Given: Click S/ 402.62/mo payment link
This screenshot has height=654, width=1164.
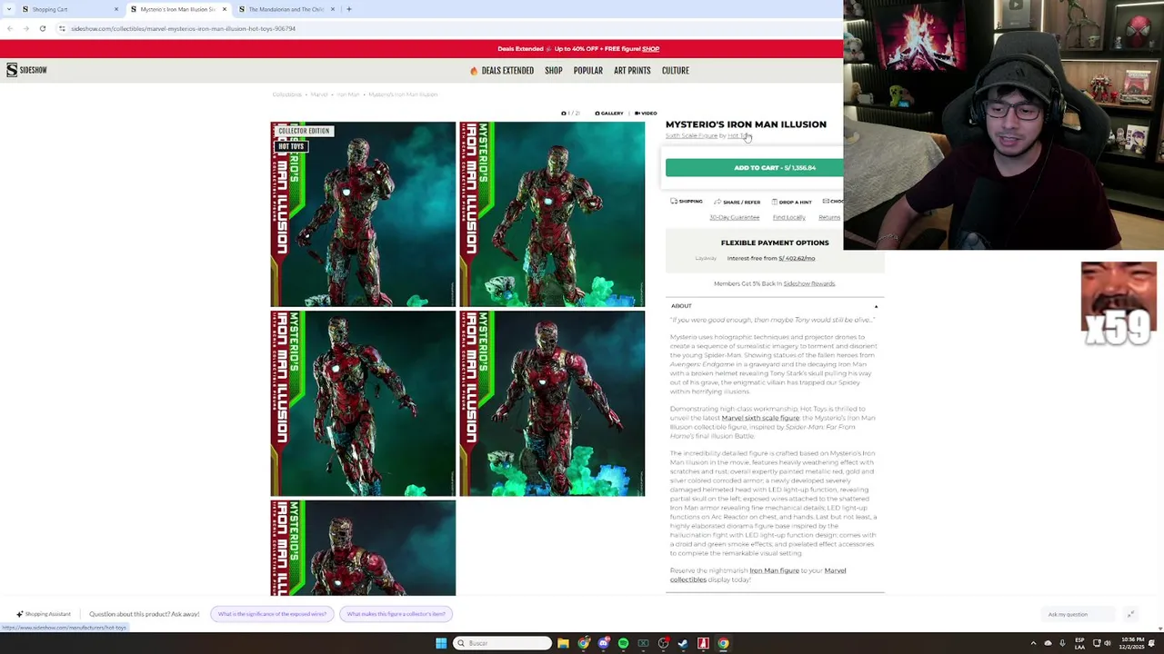Looking at the screenshot, I should coord(797,258).
